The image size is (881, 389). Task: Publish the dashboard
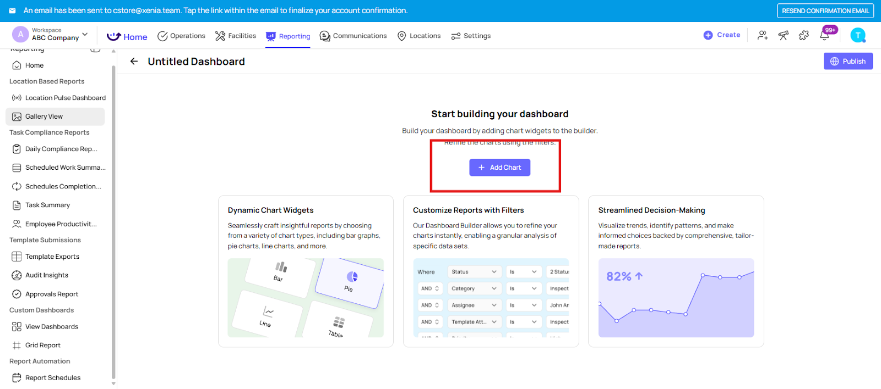click(x=848, y=62)
